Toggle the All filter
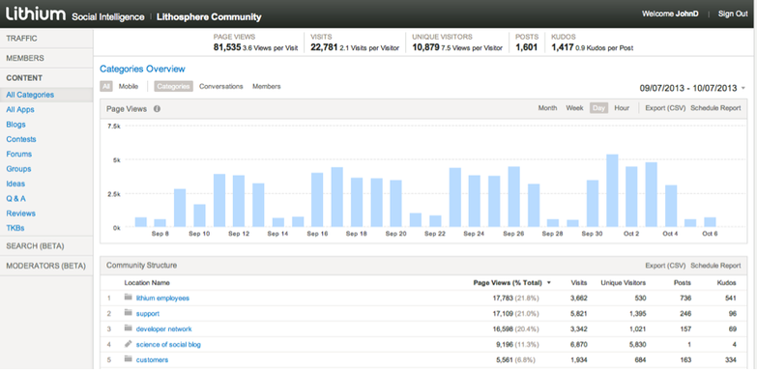The image size is (757, 370). tap(106, 86)
